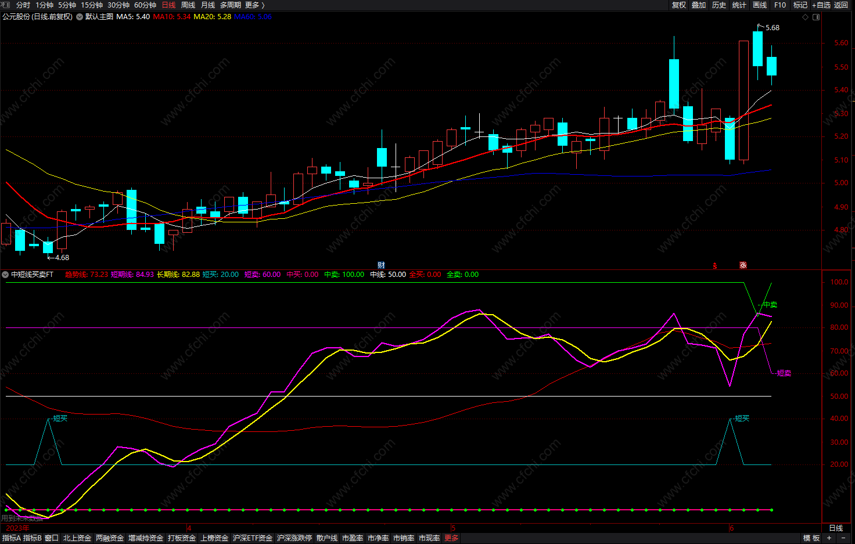Open the 沪深ETF资金 indicator

(253, 538)
